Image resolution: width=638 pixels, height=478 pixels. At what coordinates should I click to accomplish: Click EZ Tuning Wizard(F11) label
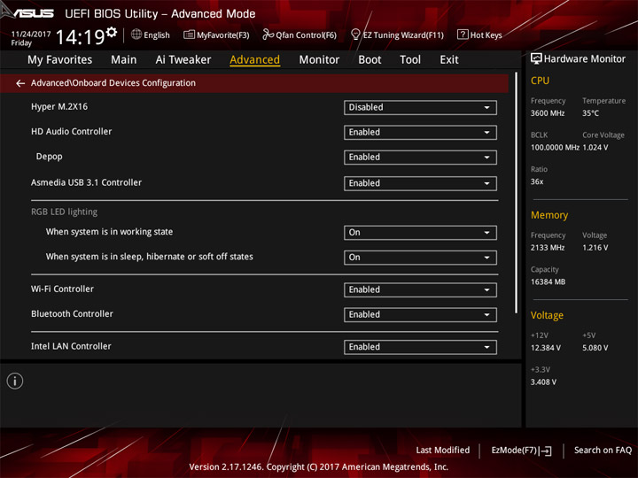pyautogui.click(x=403, y=35)
